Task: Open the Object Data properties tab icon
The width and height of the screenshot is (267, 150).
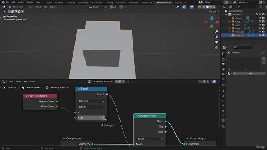Action: point(224,115)
